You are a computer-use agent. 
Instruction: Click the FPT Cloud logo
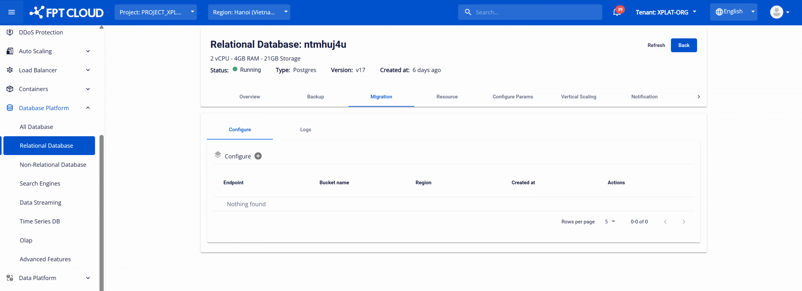[66, 12]
